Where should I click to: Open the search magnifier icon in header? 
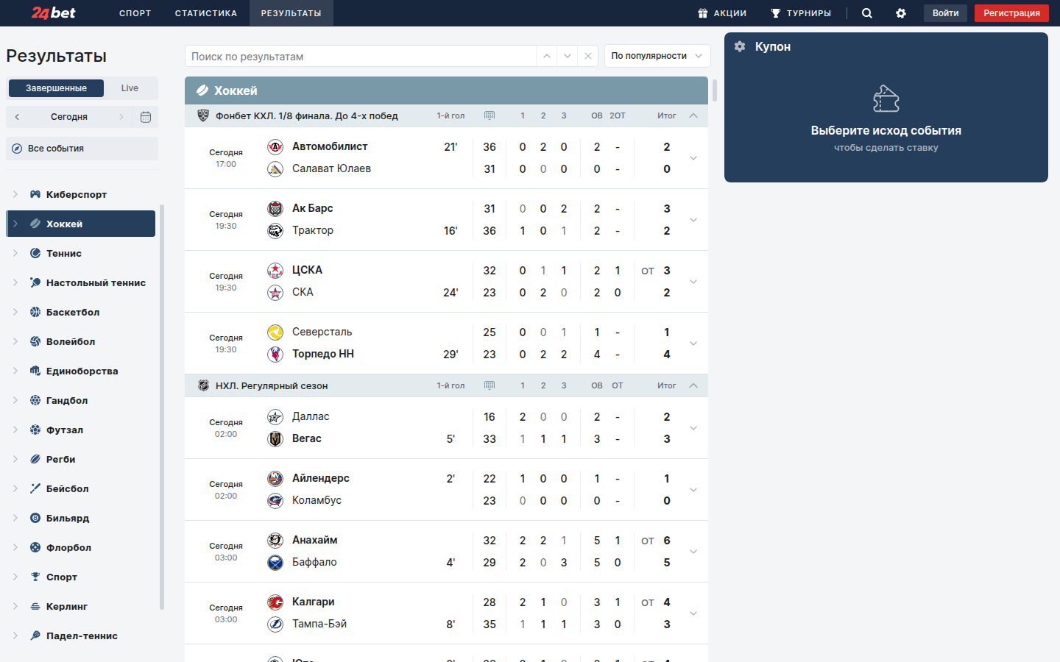[867, 13]
